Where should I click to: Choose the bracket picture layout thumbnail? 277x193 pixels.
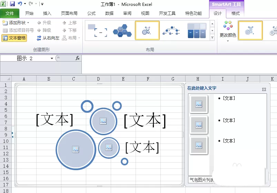(x=98, y=30)
